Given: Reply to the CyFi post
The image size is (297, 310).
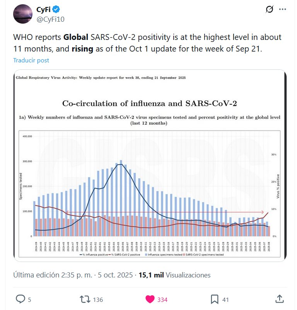Looking at the screenshot, I should coord(20,299).
